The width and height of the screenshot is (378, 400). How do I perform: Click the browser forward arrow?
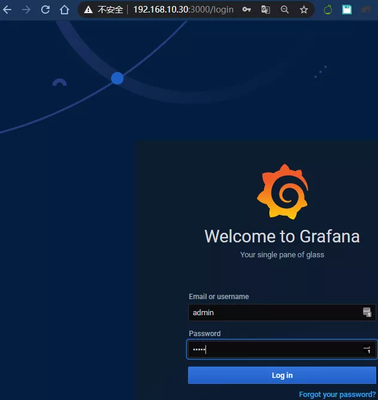(x=26, y=10)
